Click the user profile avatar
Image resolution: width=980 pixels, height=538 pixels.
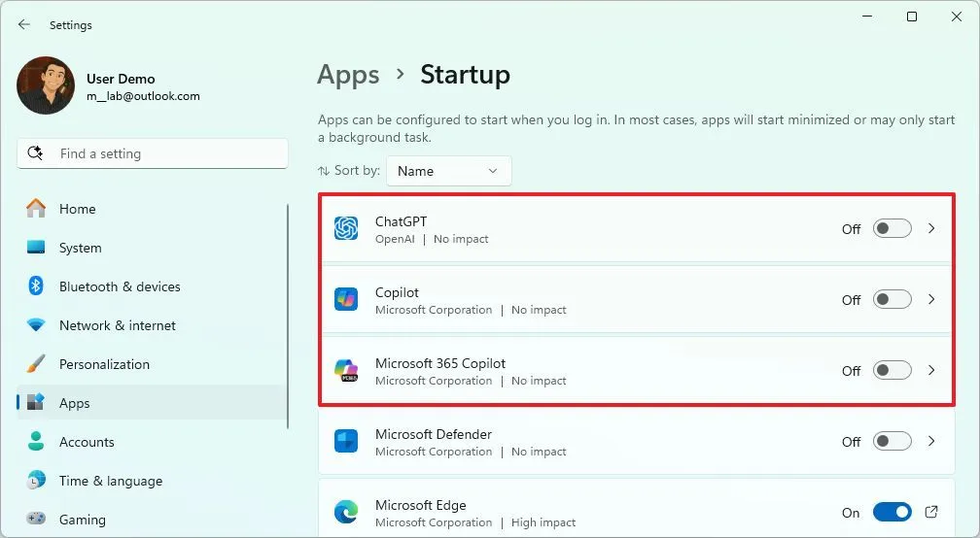pos(46,85)
